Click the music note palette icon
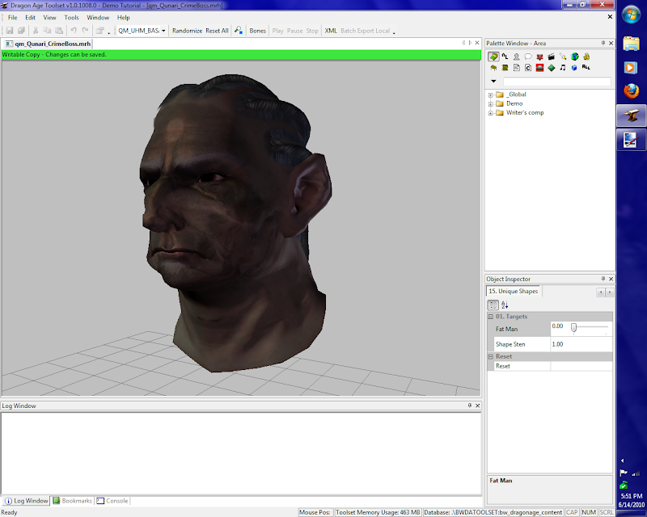 [x=562, y=68]
